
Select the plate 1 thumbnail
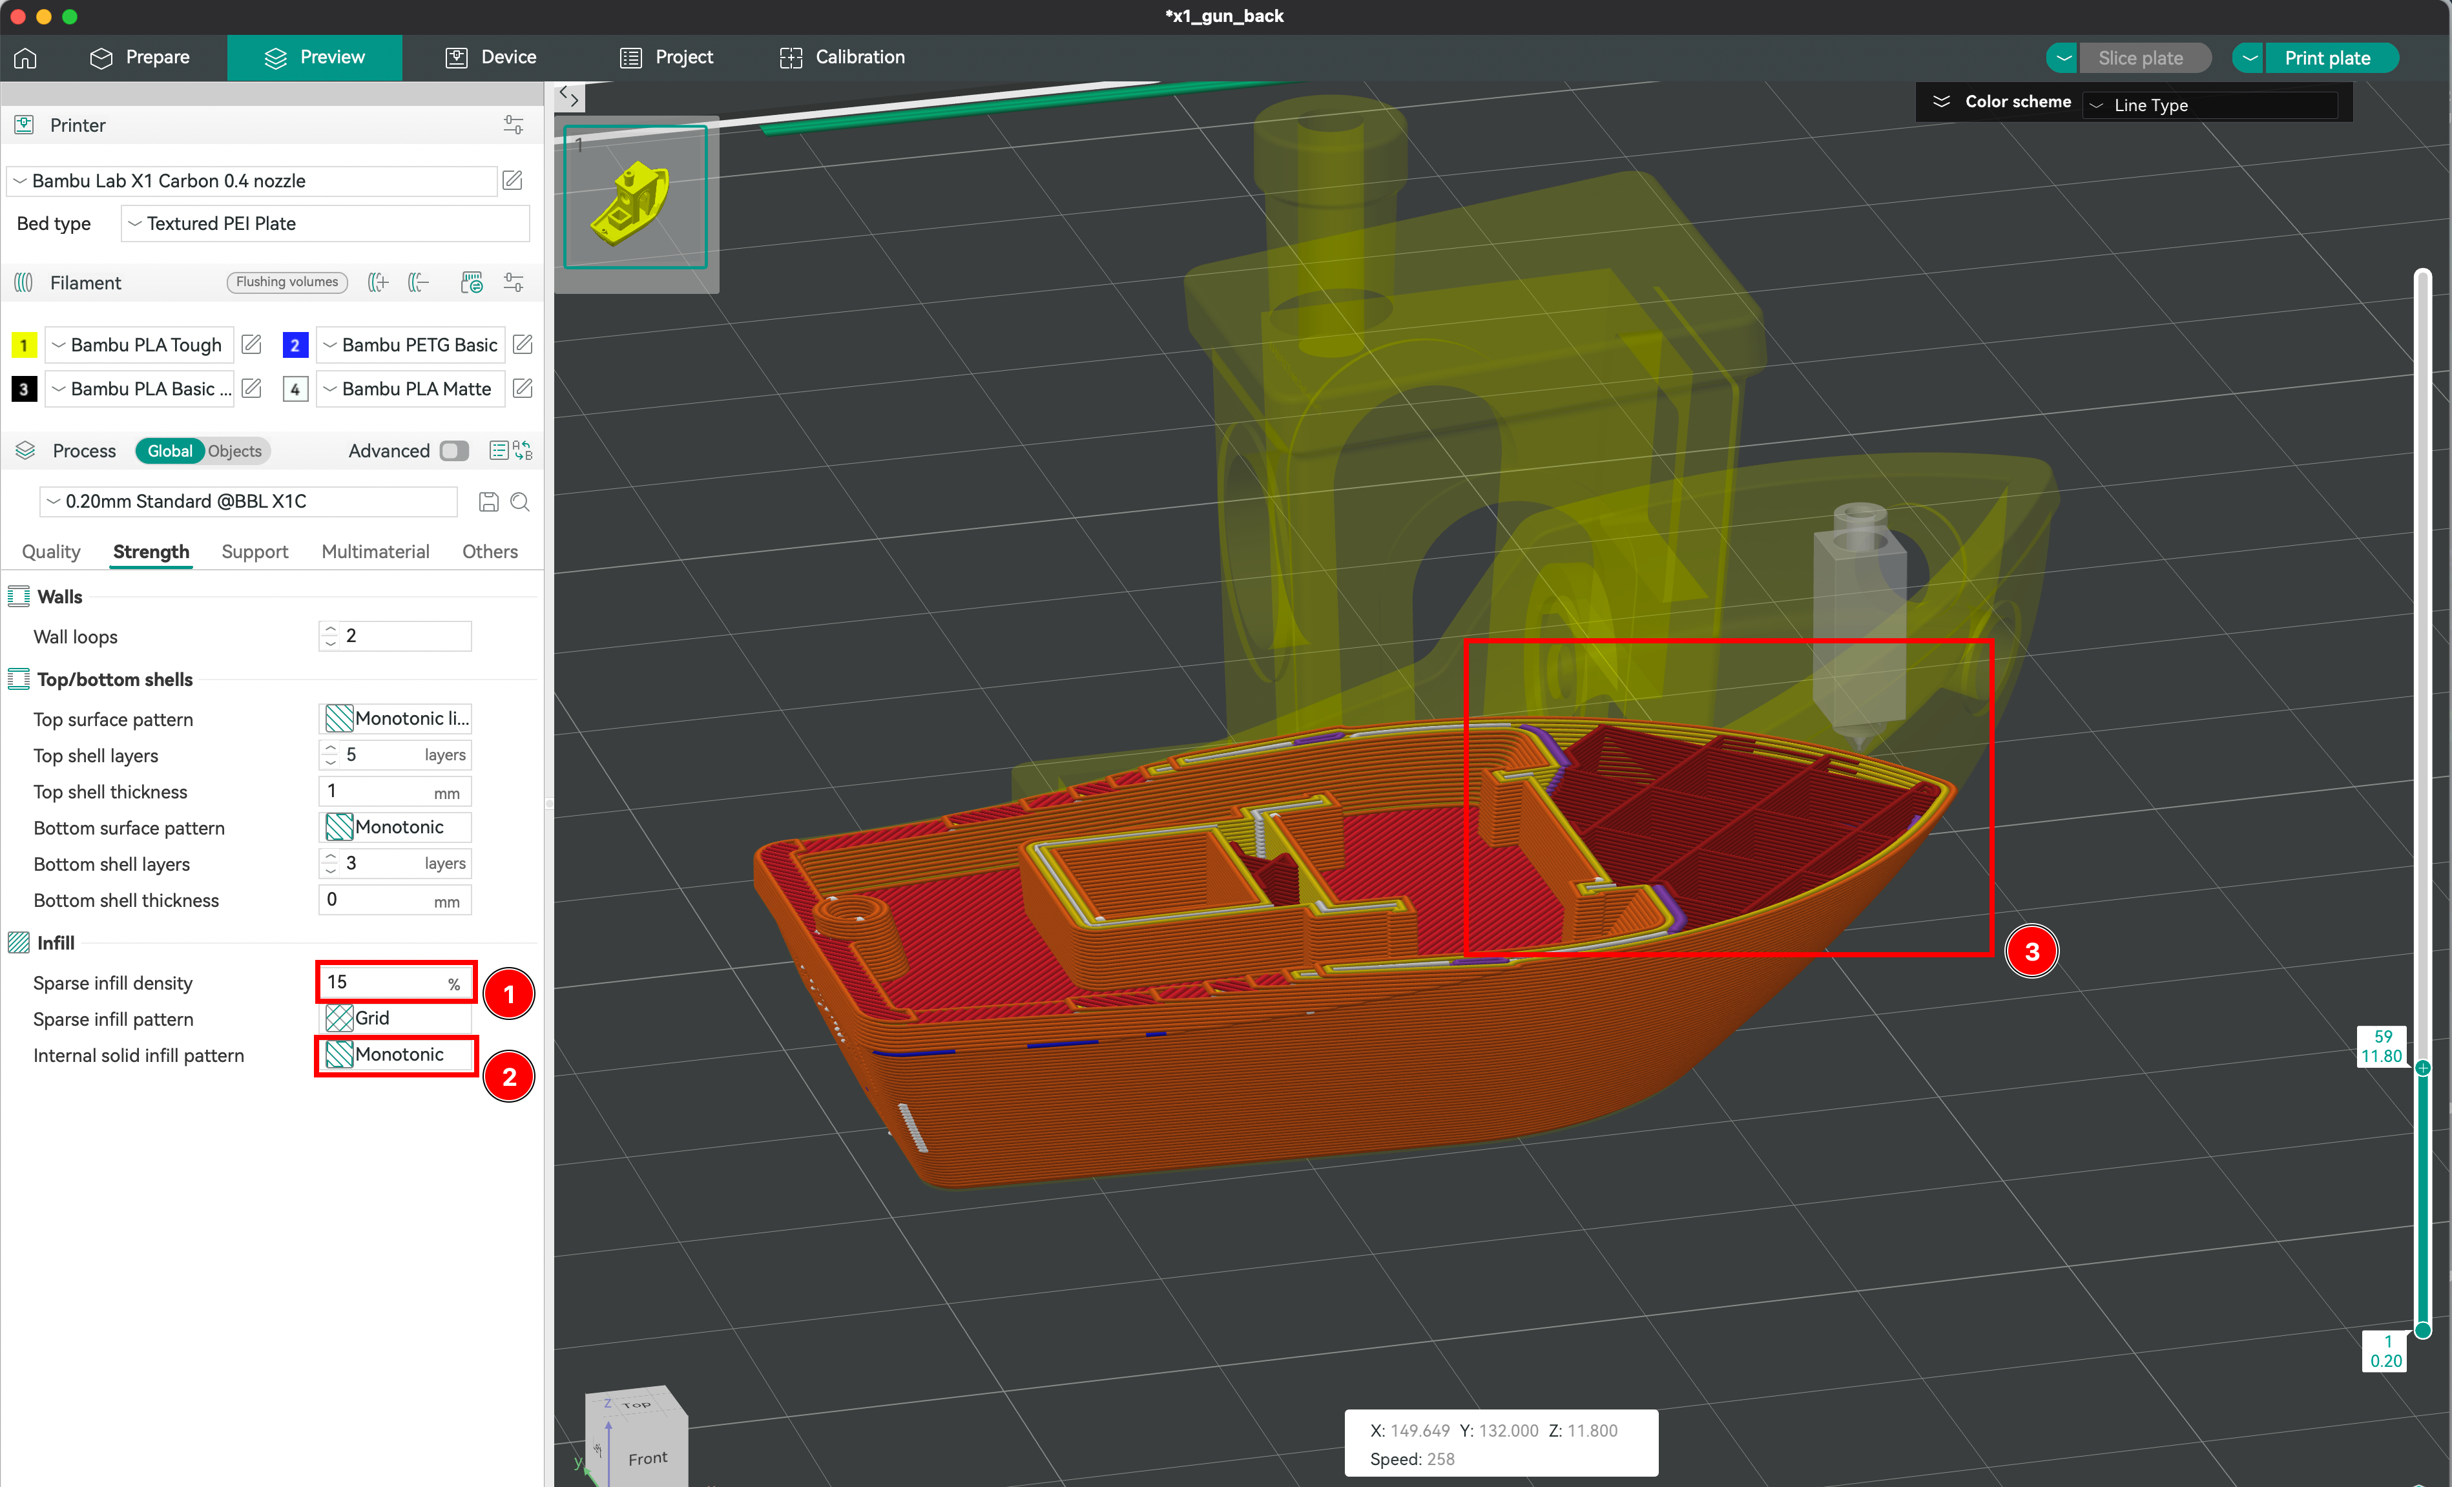[x=636, y=196]
